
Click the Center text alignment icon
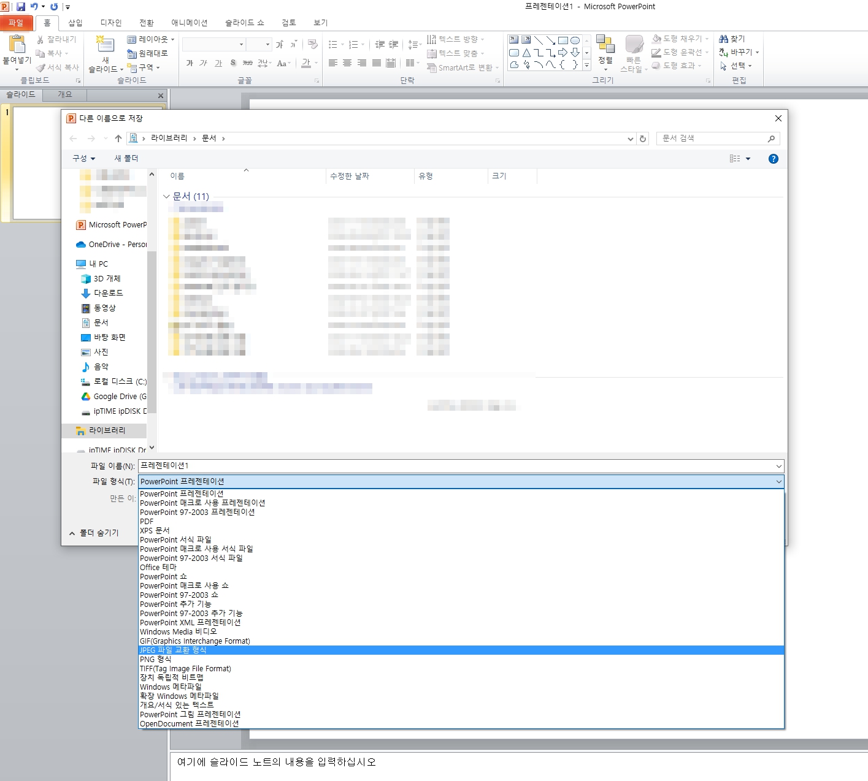click(347, 63)
